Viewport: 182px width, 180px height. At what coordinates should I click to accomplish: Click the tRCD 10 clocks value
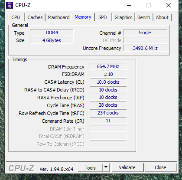click(x=108, y=90)
